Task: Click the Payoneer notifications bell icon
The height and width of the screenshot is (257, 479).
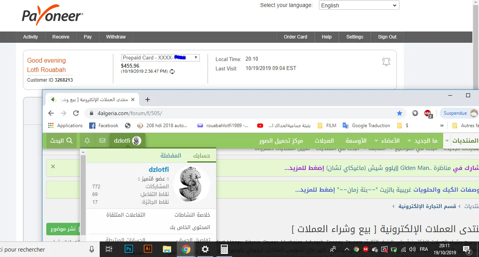Action: 386,61
